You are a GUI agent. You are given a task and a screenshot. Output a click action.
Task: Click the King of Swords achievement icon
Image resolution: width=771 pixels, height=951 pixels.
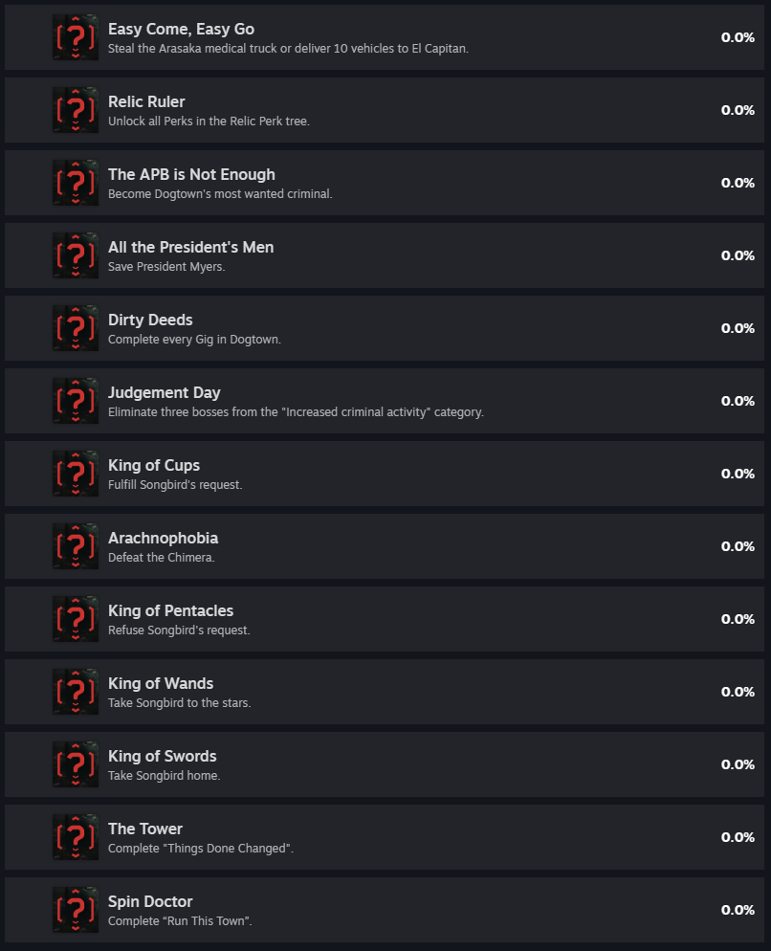[75, 763]
